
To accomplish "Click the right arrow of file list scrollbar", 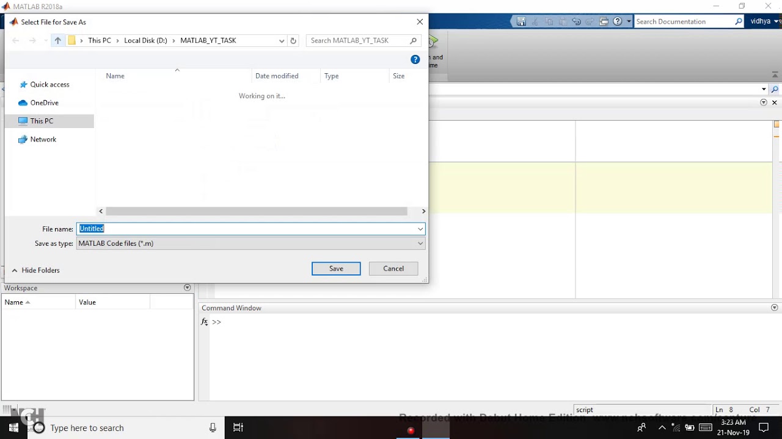I will click(423, 211).
